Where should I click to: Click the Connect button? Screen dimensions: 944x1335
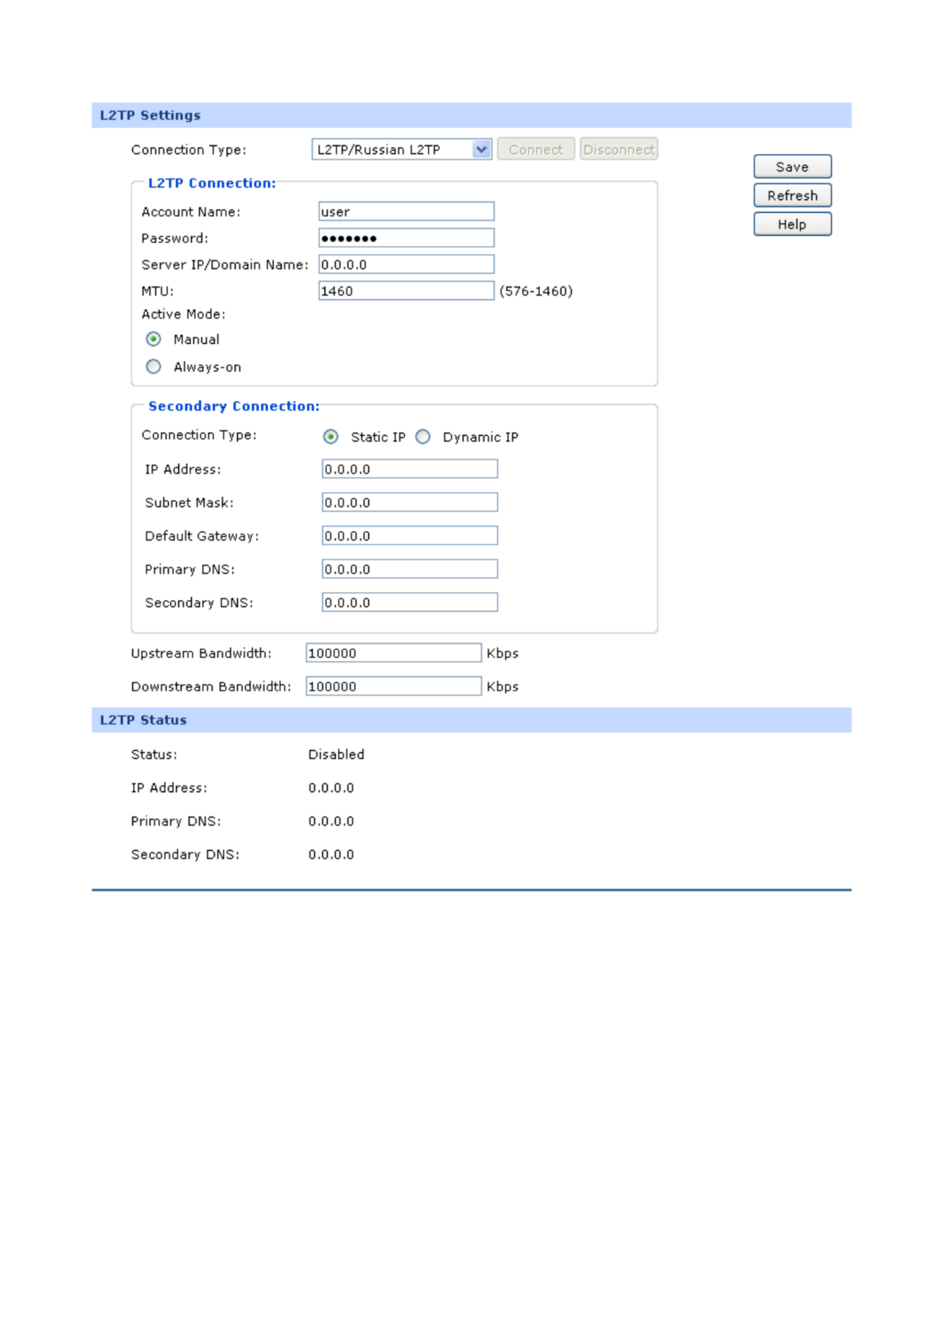tap(535, 149)
